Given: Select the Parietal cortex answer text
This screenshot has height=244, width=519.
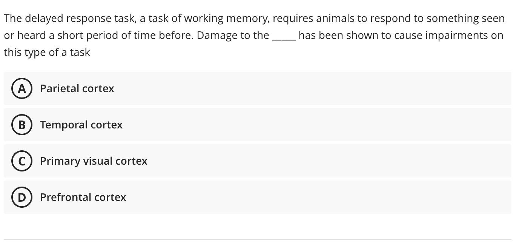Looking at the screenshot, I should (x=77, y=89).
